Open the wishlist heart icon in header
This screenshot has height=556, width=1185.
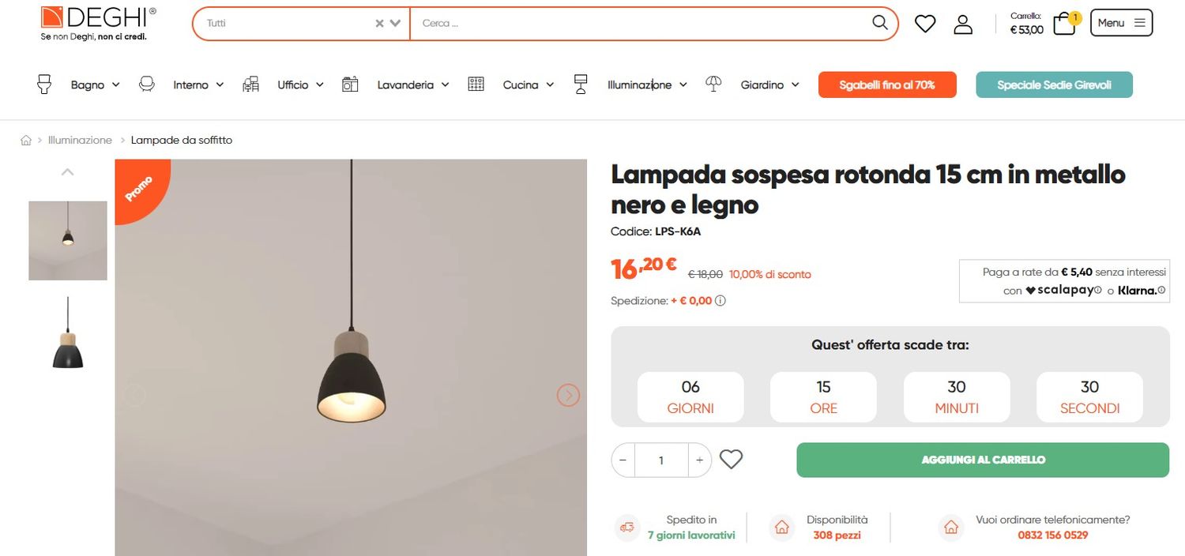[x=925, y=24]
